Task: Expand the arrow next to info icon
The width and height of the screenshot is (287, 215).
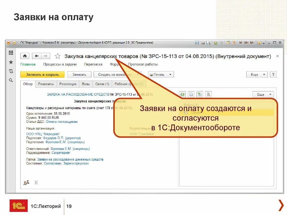Action: (263, 43)
